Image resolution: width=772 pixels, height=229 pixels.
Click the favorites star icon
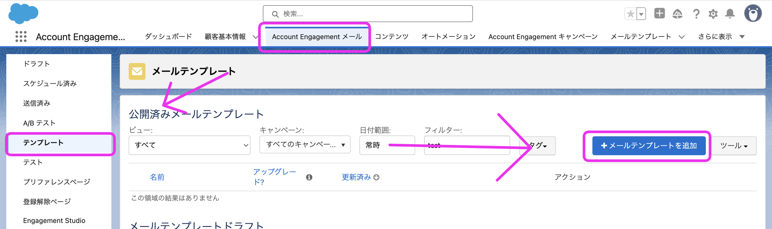coord(630,14)
